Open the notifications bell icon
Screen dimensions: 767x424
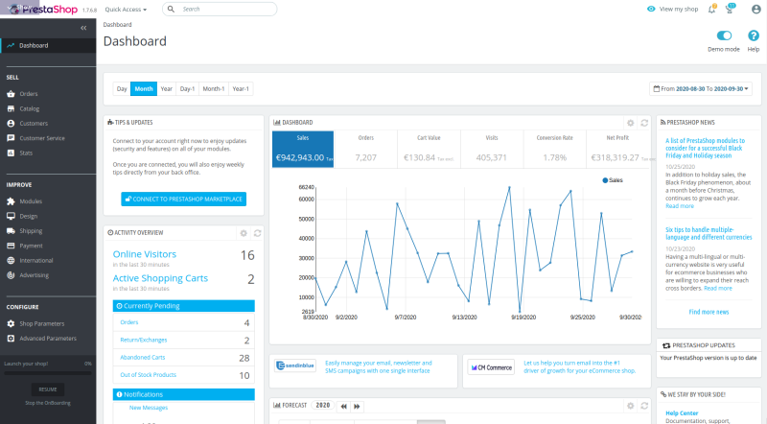coord(712,9)
